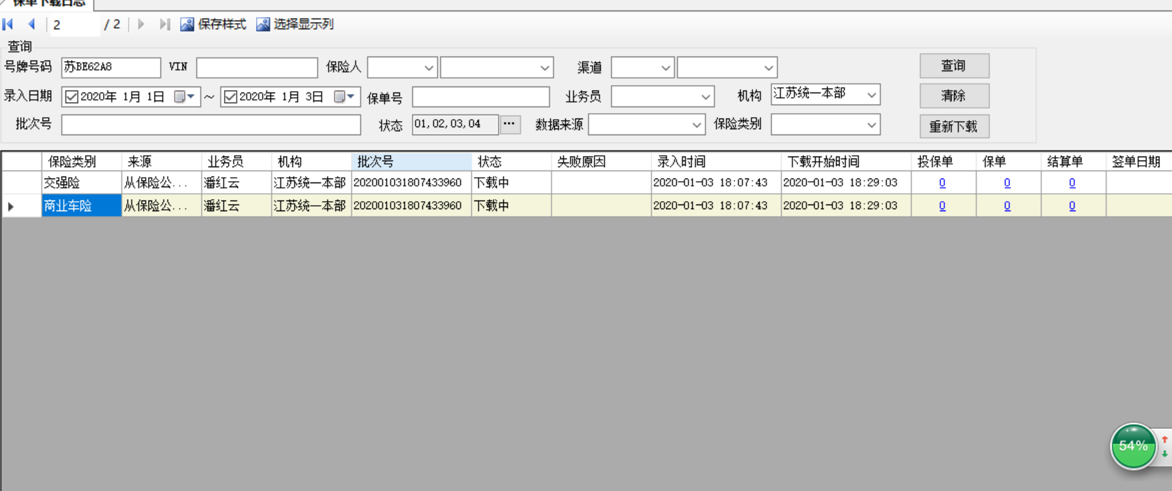Click the 清除 button
The height and width of the screenshot is (491, 1172).
954,96
